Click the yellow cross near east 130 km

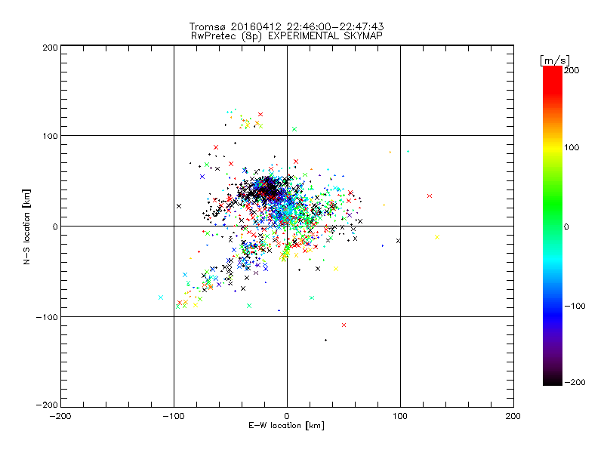[437, 237]
